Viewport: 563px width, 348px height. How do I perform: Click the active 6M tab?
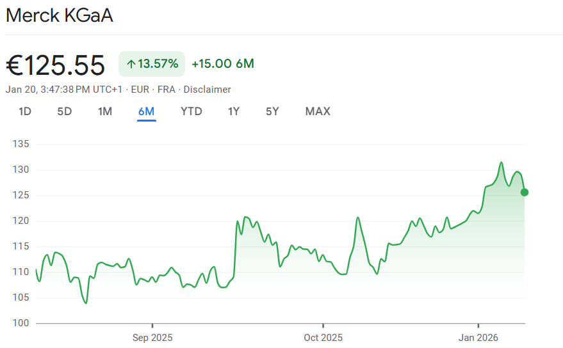click(146, 111)
